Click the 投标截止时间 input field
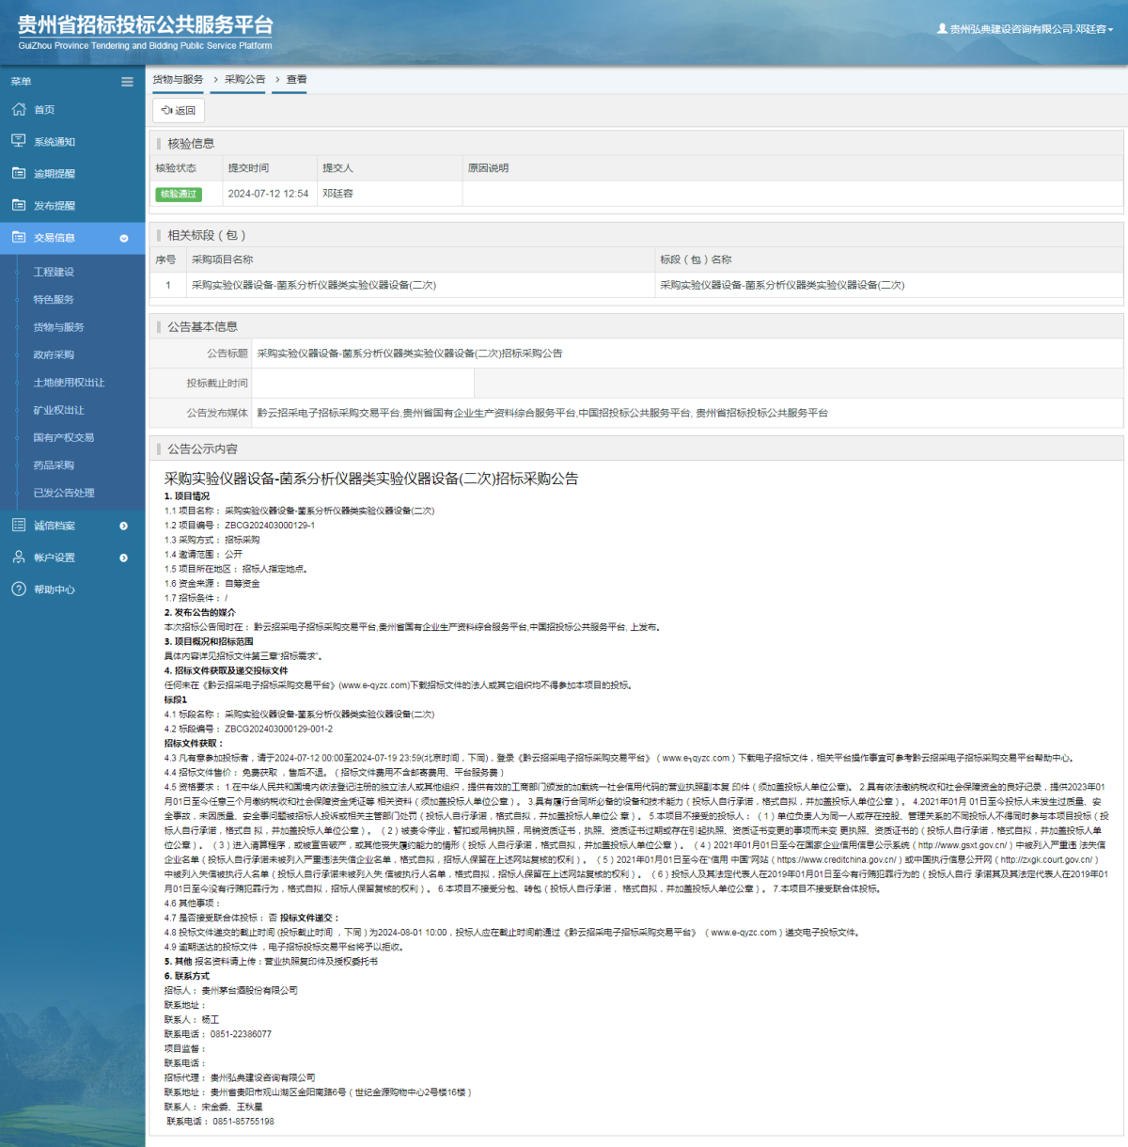 (363, 384)
